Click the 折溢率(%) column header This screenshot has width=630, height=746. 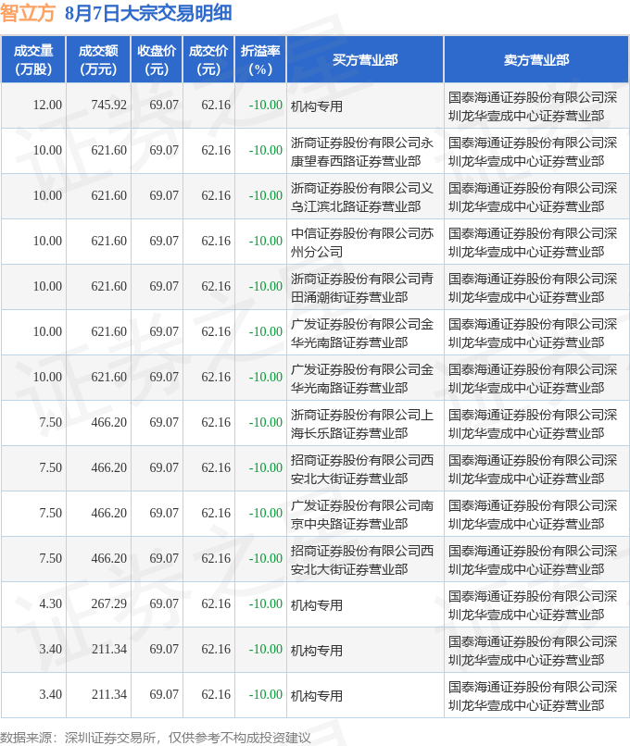click(x=260, y=60)
